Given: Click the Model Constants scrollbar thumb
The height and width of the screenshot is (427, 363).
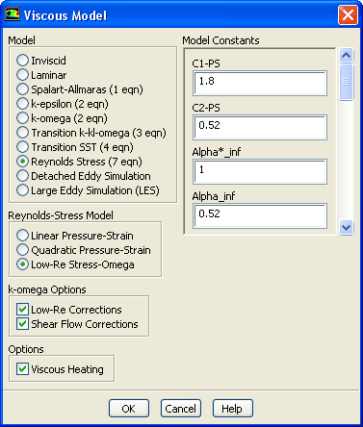Looking at the screenshot, I should (346, 82).
